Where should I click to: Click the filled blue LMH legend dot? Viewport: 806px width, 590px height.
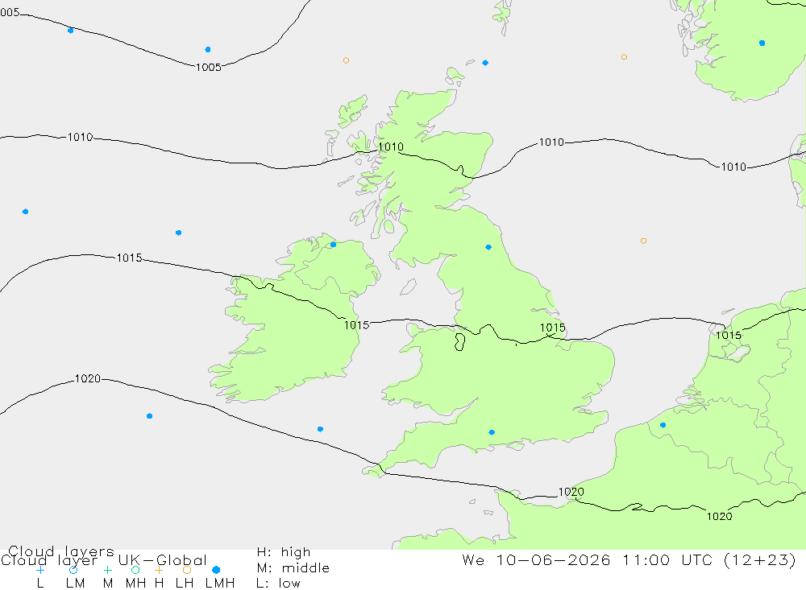click(x=216, y=570)
